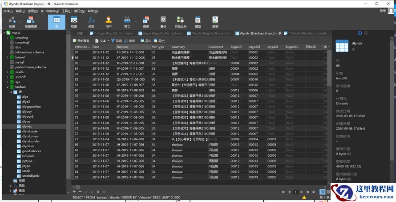Click the 连接 (Connection) toolbar icon
Image resolution: width=396 pixels, height=202 pixels.
click(x=12, y=21)
